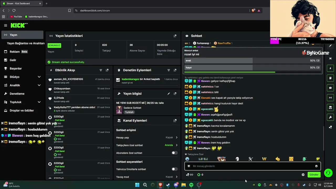Open Spotify from the taskbar

tap(191, 185)
